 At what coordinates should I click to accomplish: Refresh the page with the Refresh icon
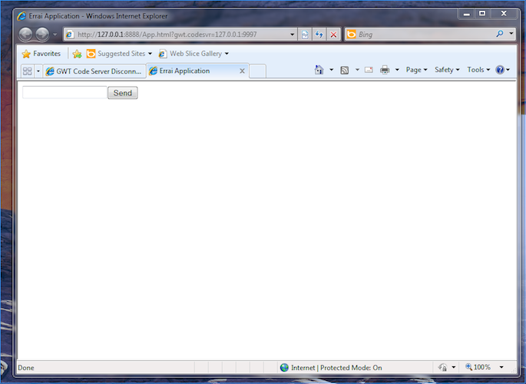(x=319, y=35)
